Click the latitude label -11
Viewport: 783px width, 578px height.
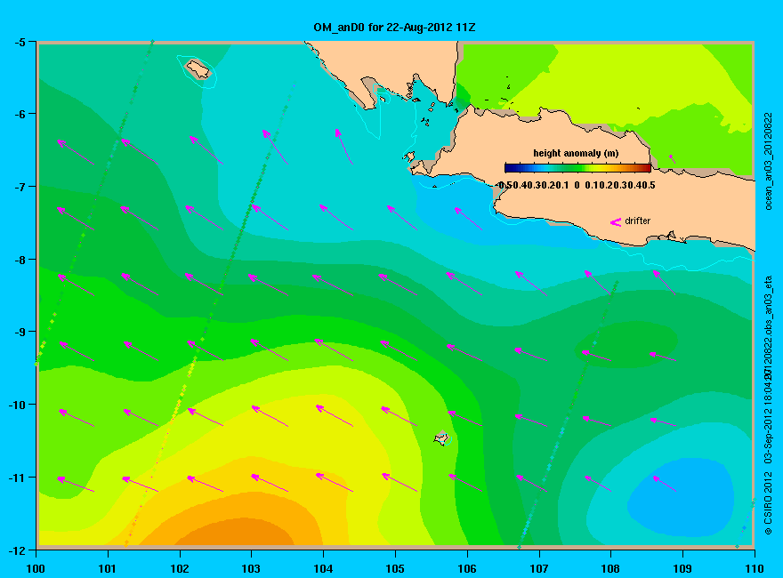17,478
